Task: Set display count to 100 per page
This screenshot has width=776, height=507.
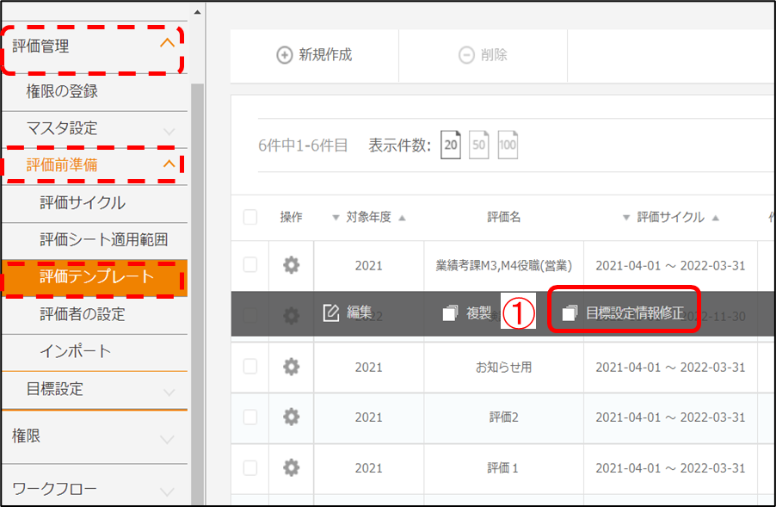Action: [x=508, y=145]
